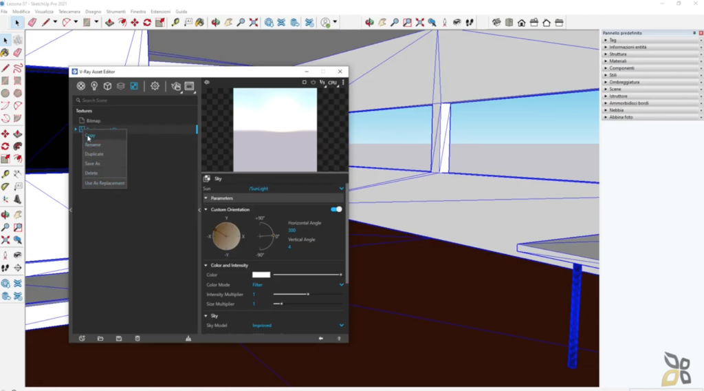Open the three-dot preview options menu

(x=344, y=82)
